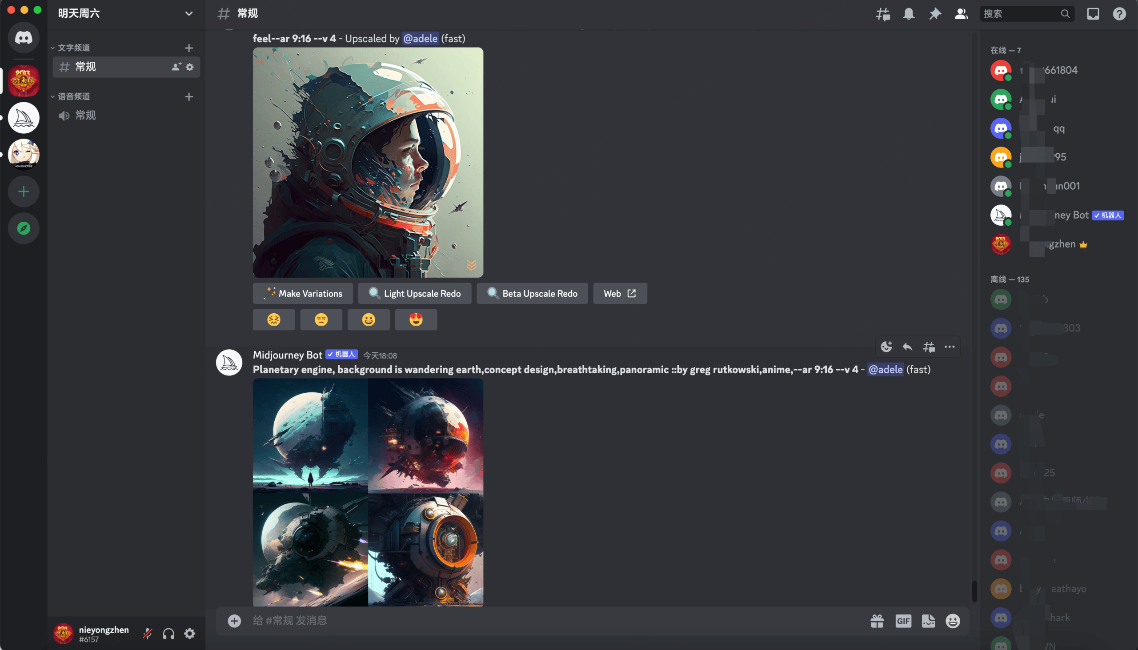Screen dimensions: 1138x650
Task: Rate image with heart-eyes emoji button
Action: [x=416, y=319]
